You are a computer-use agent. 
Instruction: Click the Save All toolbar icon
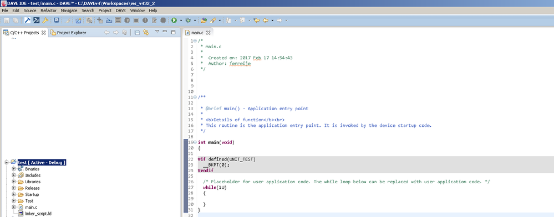[15, 20]
